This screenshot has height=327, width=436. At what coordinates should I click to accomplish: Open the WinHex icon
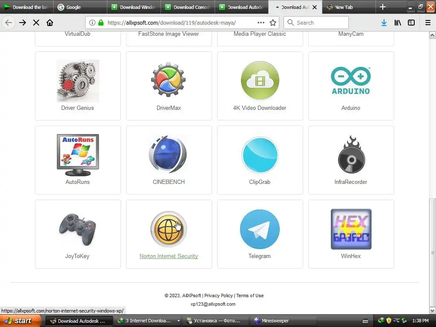click(351, 229)
